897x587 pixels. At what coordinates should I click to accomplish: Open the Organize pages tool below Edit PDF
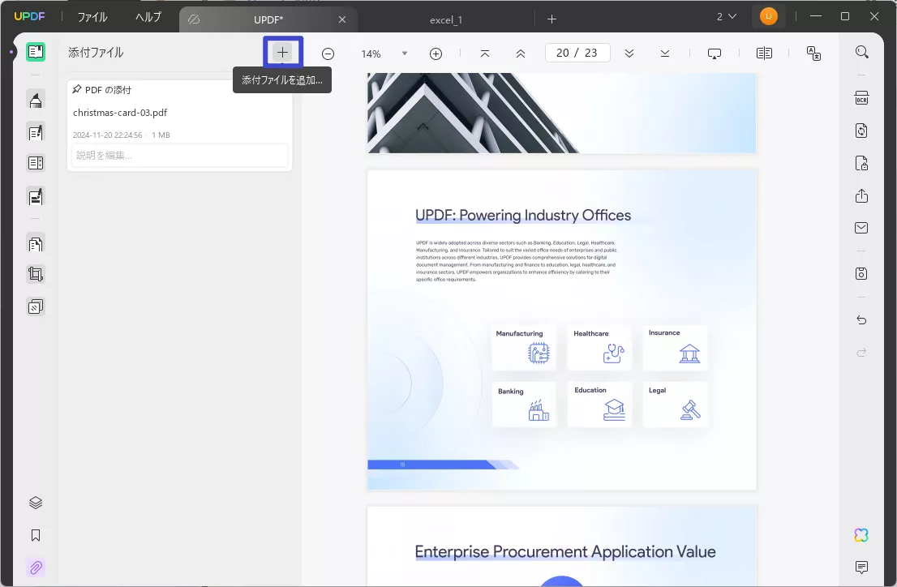pyautogui.click(x=36, y=163)
